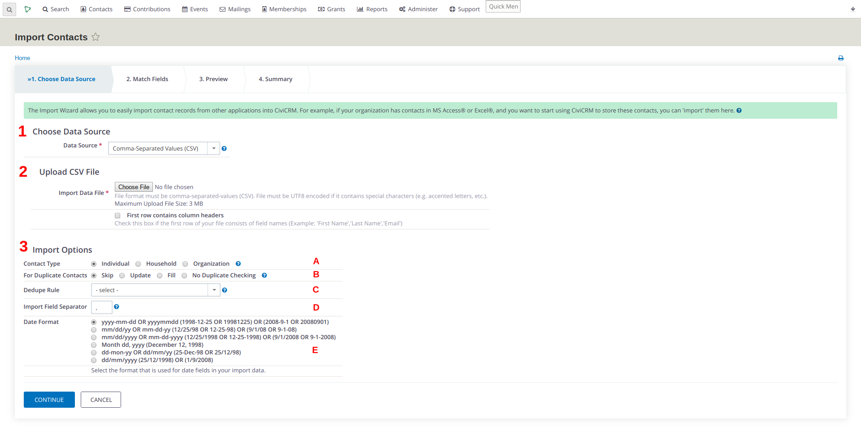Open the quick search magnifier icon

coord(9,9)
